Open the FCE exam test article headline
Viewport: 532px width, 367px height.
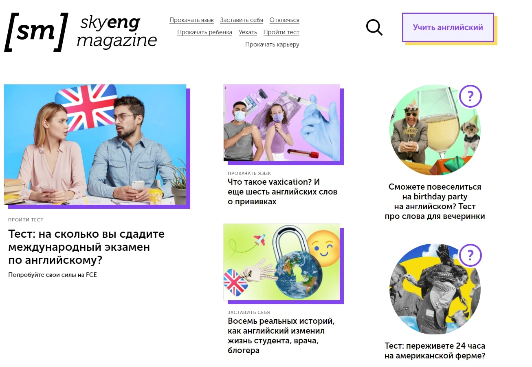[x=86, y=247]
